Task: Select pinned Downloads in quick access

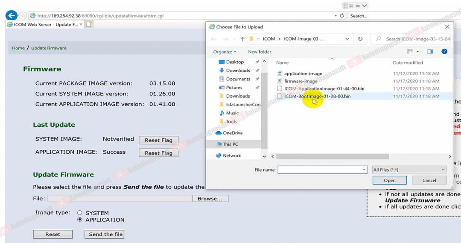Action: coord(238,70)
